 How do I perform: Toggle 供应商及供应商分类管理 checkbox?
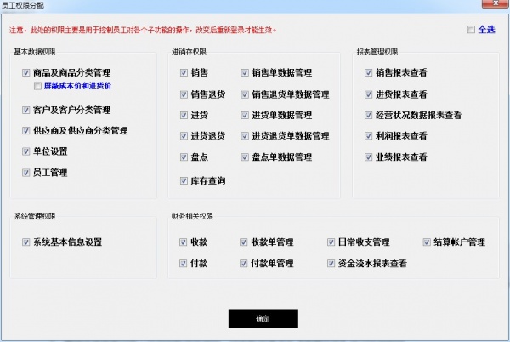click(26, 130)
